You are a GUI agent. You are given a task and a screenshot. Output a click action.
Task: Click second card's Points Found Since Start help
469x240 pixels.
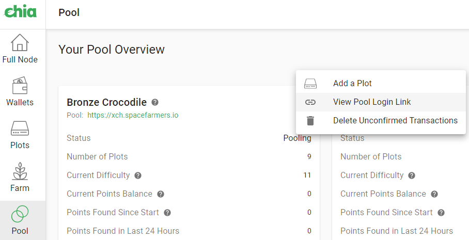pyautogui.click(x=441, y=213)
